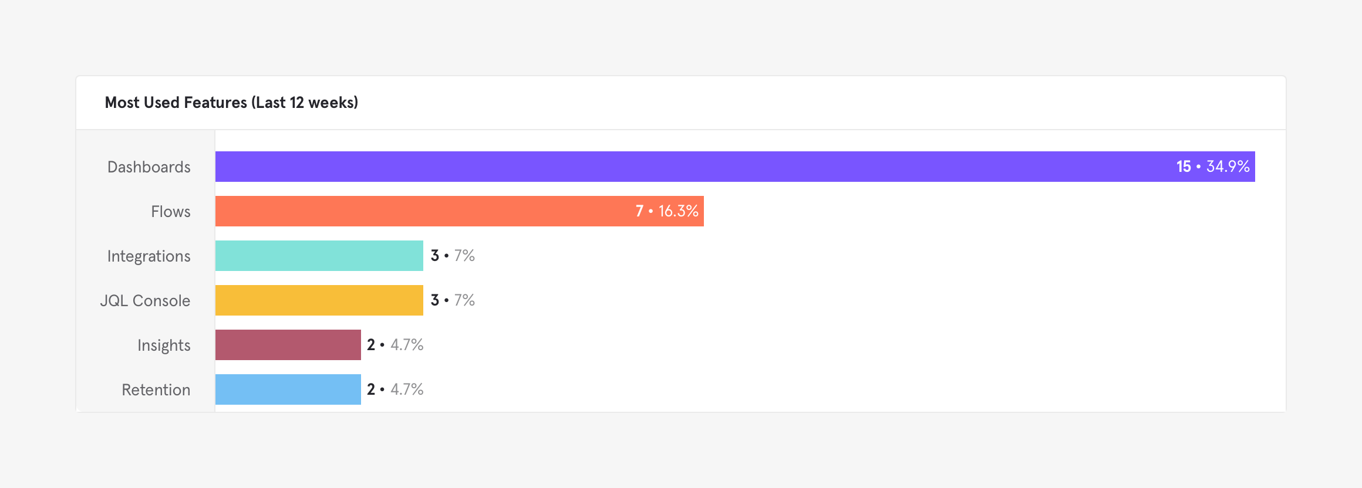Click the maroon Insights bar

(288, 345)
